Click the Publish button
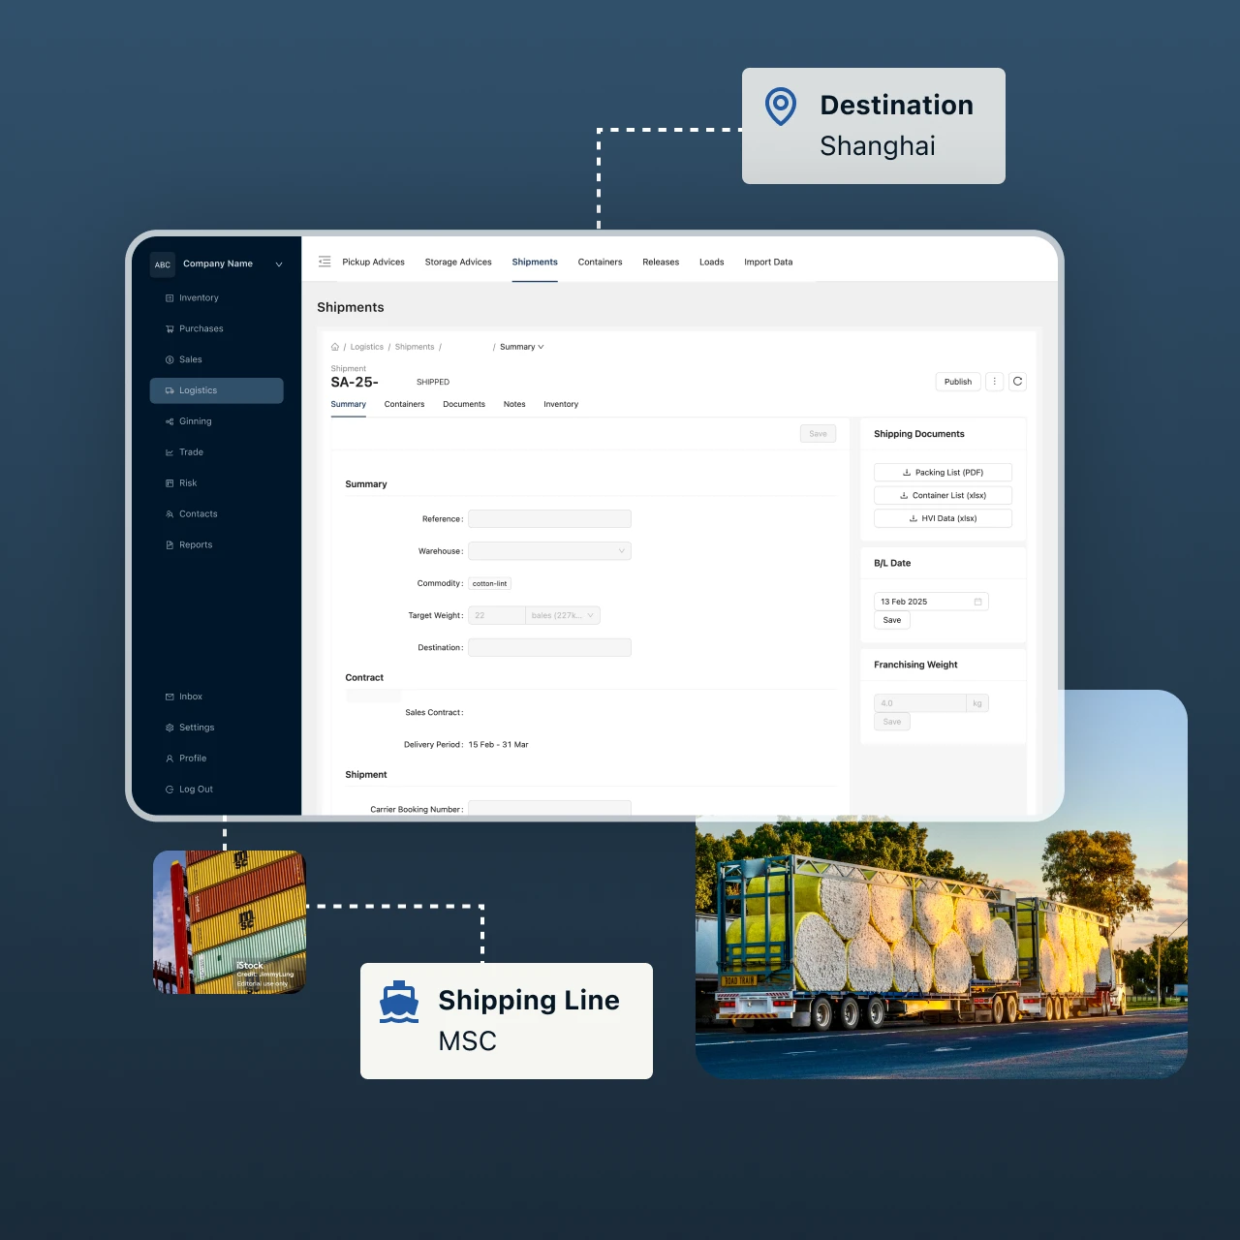This screenshot has width=1240, height=1240. point(958,382)
